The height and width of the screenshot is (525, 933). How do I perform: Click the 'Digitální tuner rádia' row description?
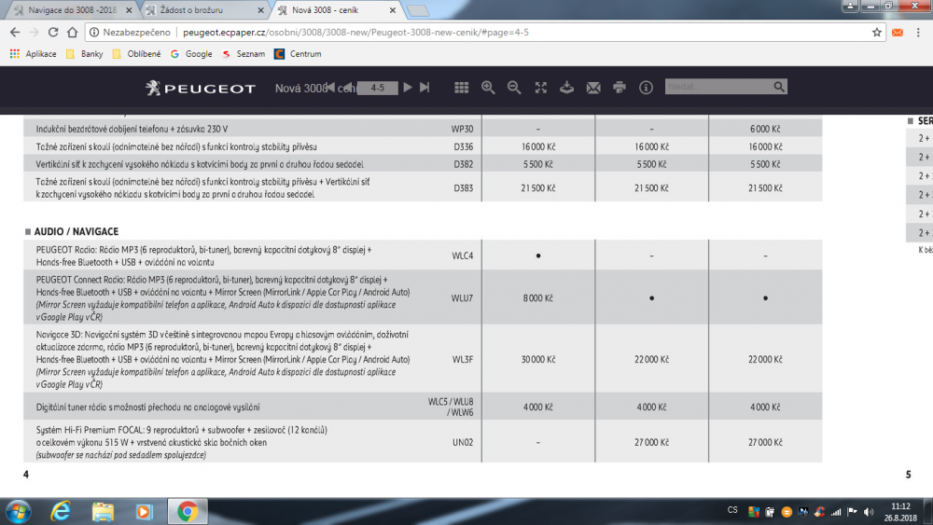click(147, 408)
